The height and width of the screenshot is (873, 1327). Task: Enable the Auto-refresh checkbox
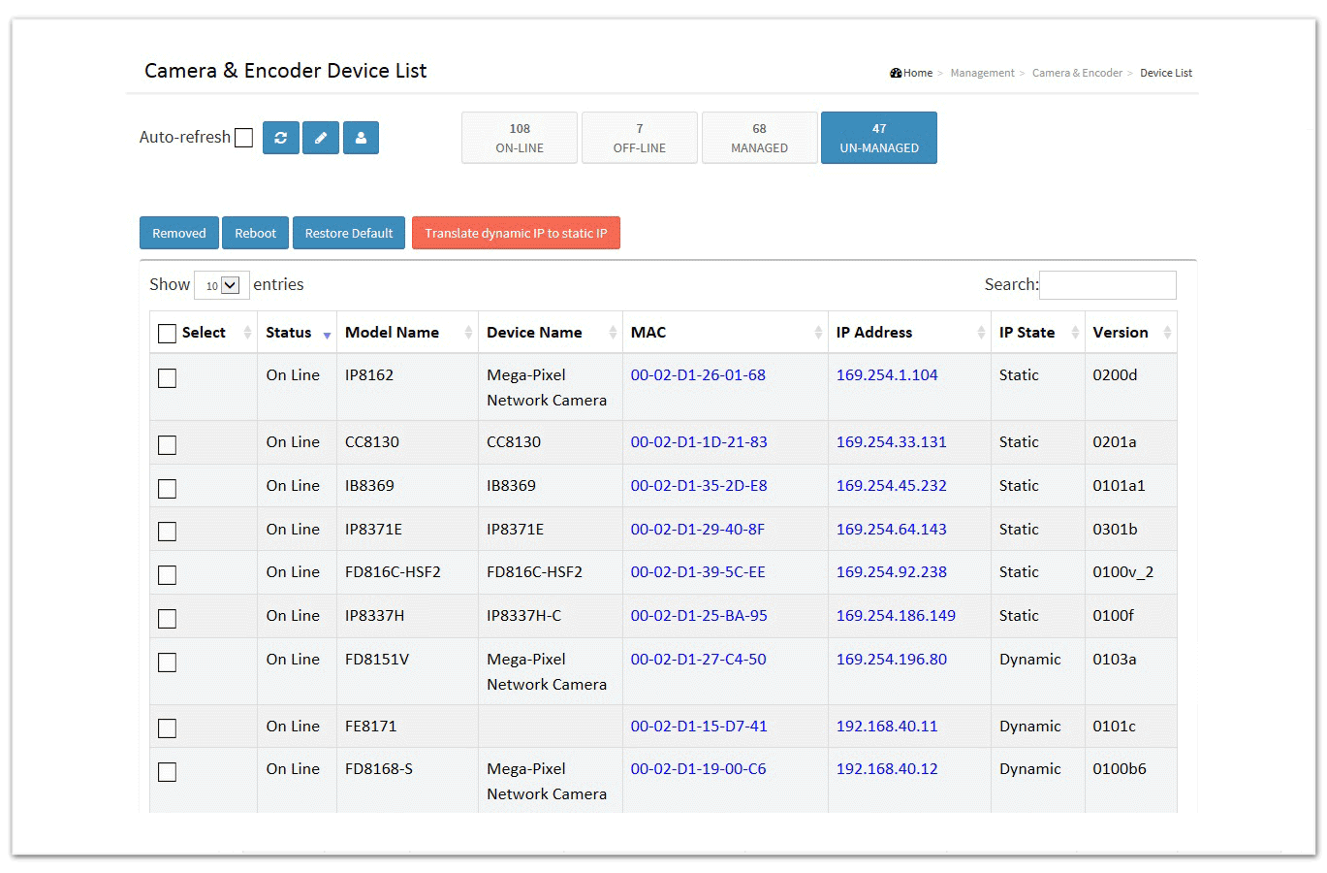[x=244, y=138]
